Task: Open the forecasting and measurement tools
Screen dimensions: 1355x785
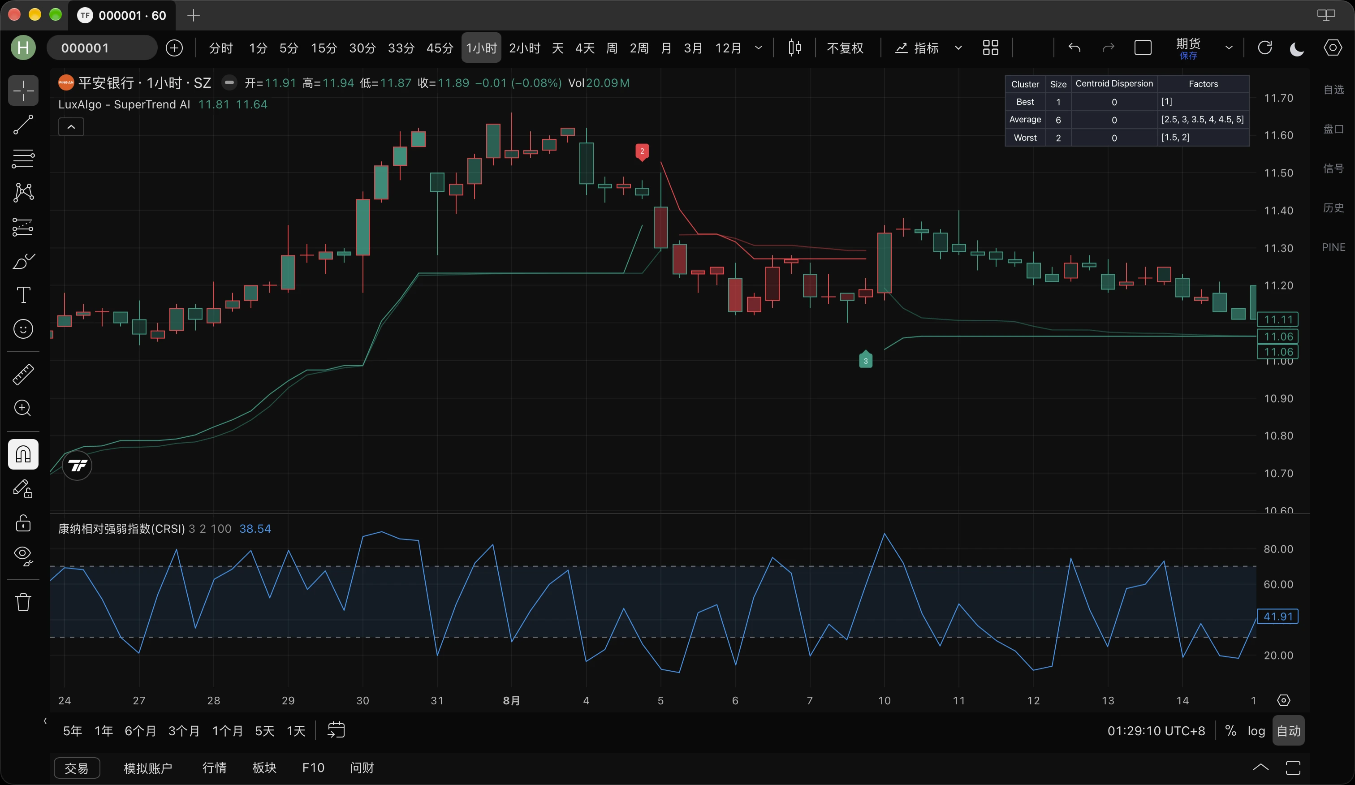Action: tap(23, 227)
